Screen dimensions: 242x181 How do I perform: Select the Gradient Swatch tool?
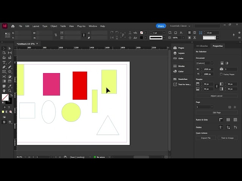4,81
